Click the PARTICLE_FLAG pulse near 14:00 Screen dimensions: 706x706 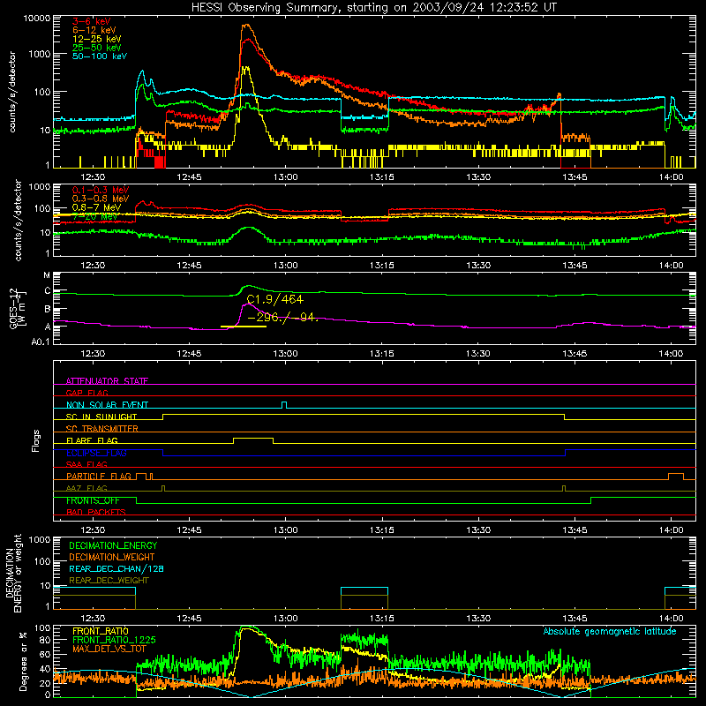pos(676,477)
